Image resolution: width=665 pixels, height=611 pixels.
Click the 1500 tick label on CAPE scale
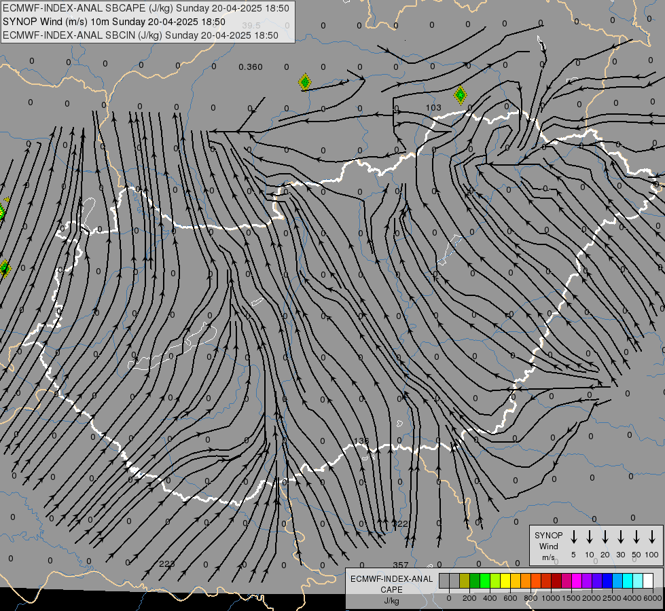pos(571,598)
